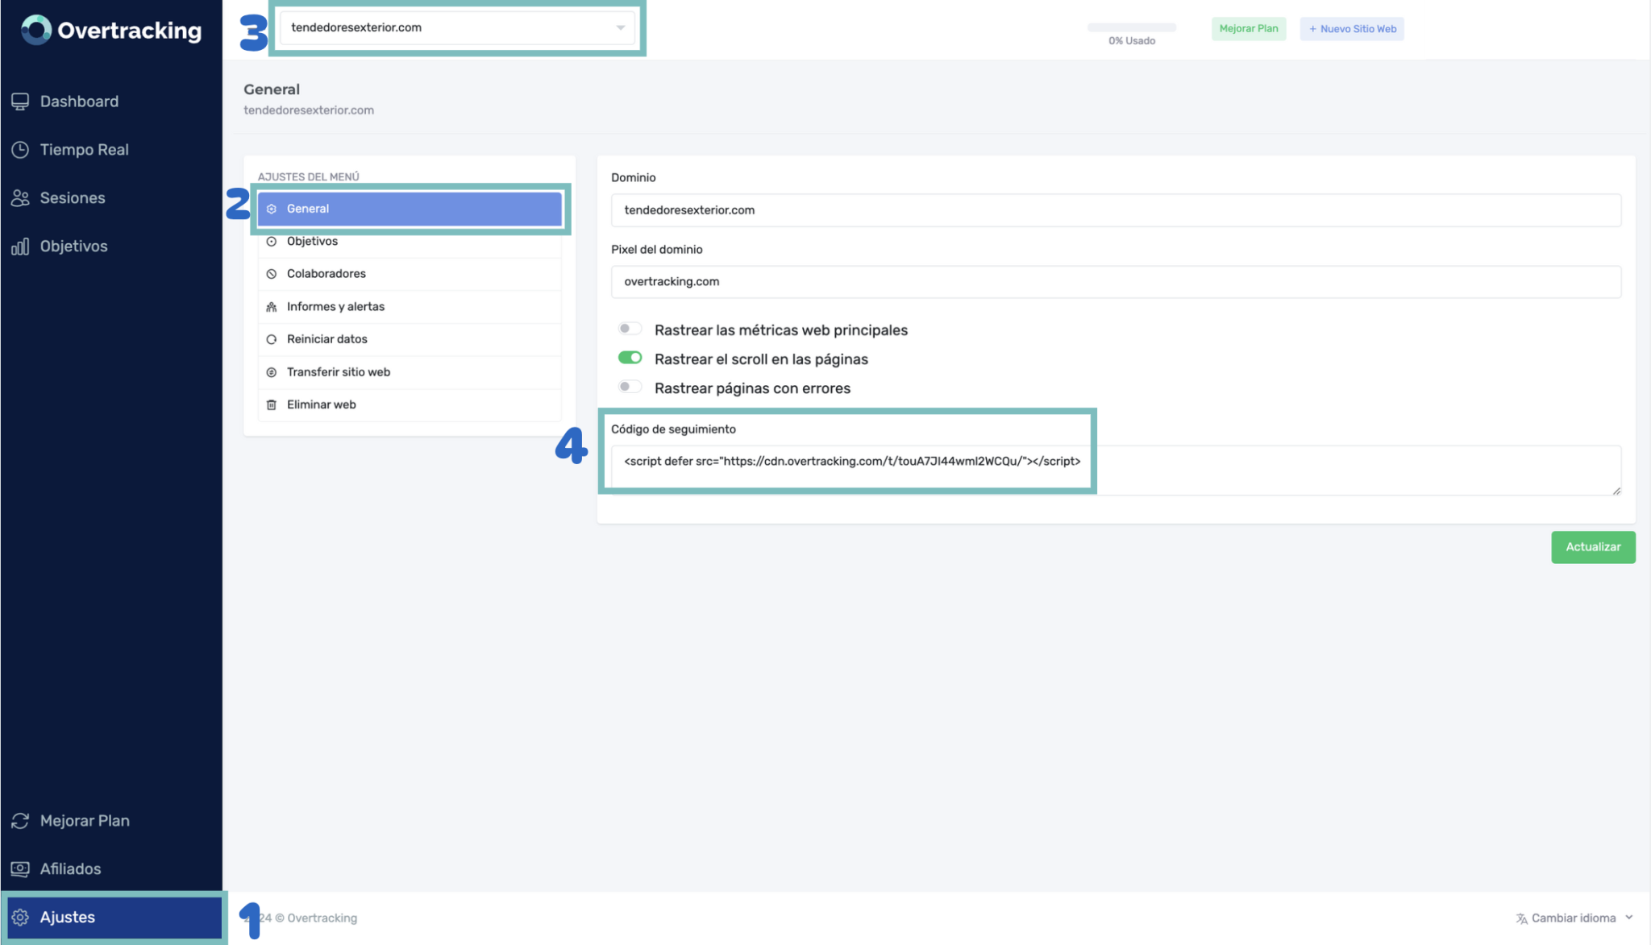The image size is (1651, 945).
Task: Select Eliminar web settings item
Action: pos(410,404)
